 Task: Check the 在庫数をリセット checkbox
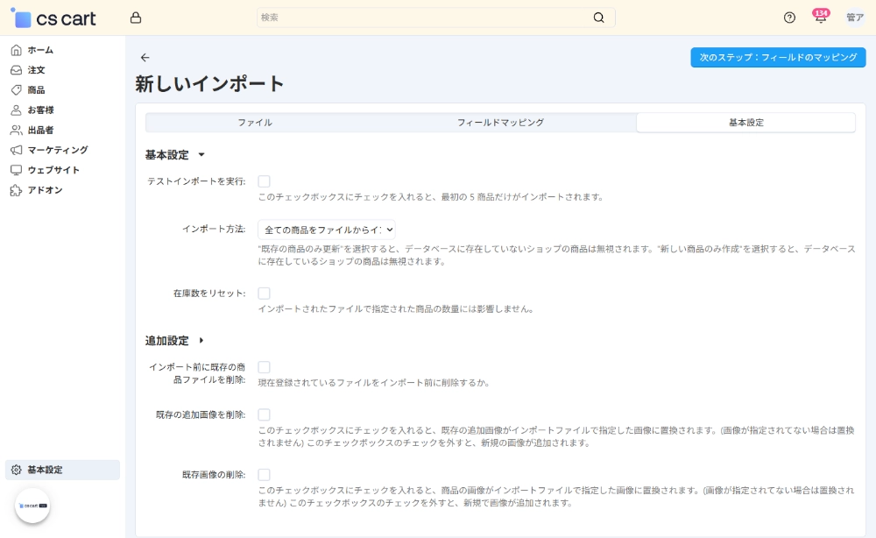click(264, 294)
